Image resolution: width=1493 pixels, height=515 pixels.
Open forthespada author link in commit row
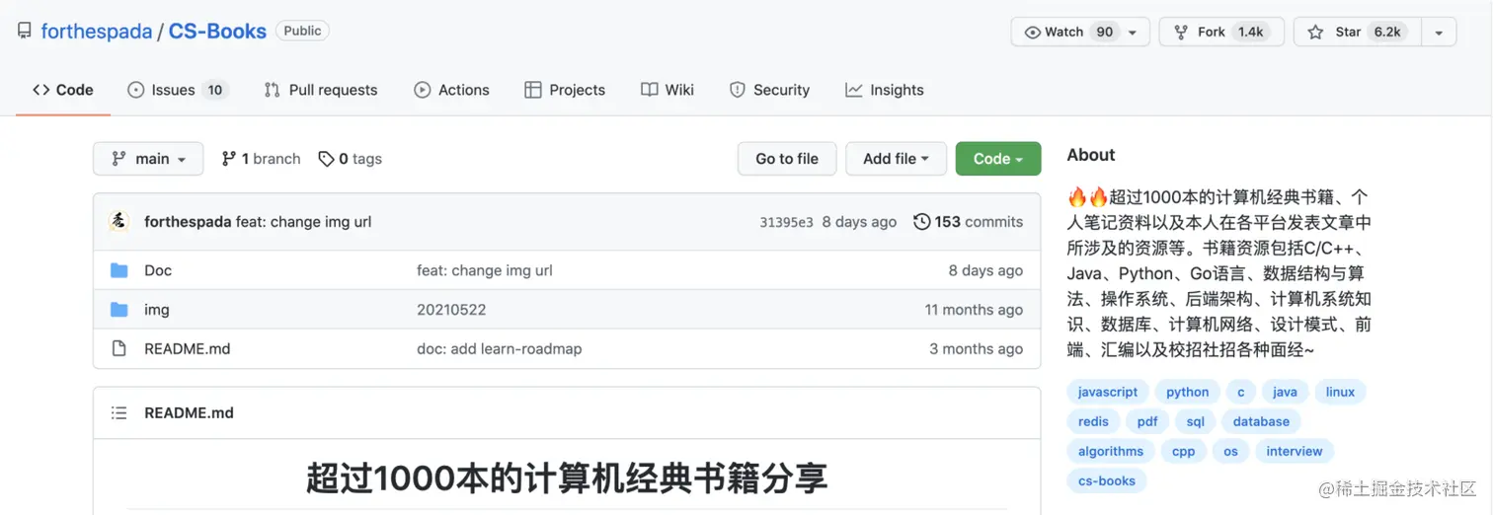(188, 222)
